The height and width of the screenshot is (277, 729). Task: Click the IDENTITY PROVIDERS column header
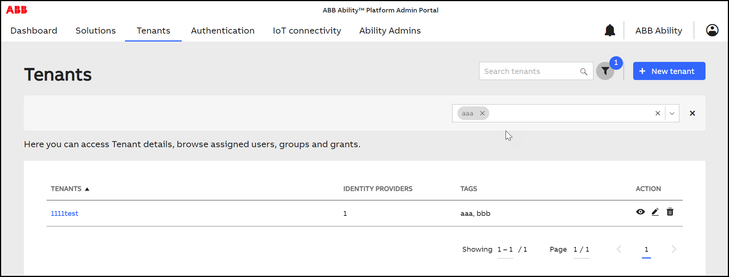(378, 189)
